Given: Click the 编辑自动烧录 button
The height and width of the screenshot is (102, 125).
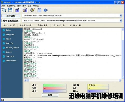Looking at the screenshot, I should click(x=25, y=25).
